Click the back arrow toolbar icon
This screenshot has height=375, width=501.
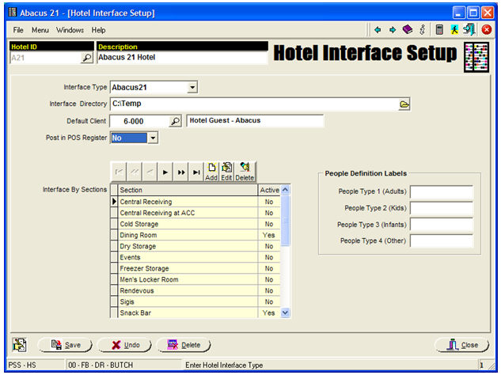point(378,30)
